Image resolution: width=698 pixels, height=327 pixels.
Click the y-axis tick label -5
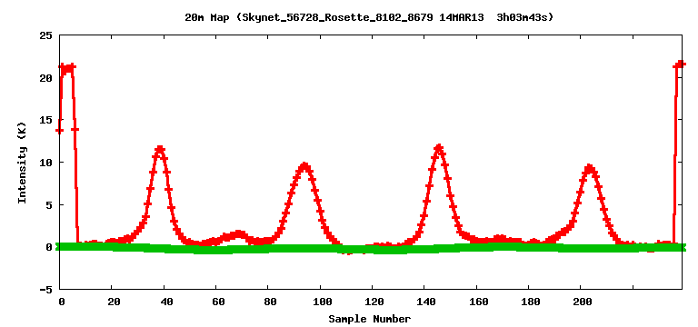pos(46,290)
